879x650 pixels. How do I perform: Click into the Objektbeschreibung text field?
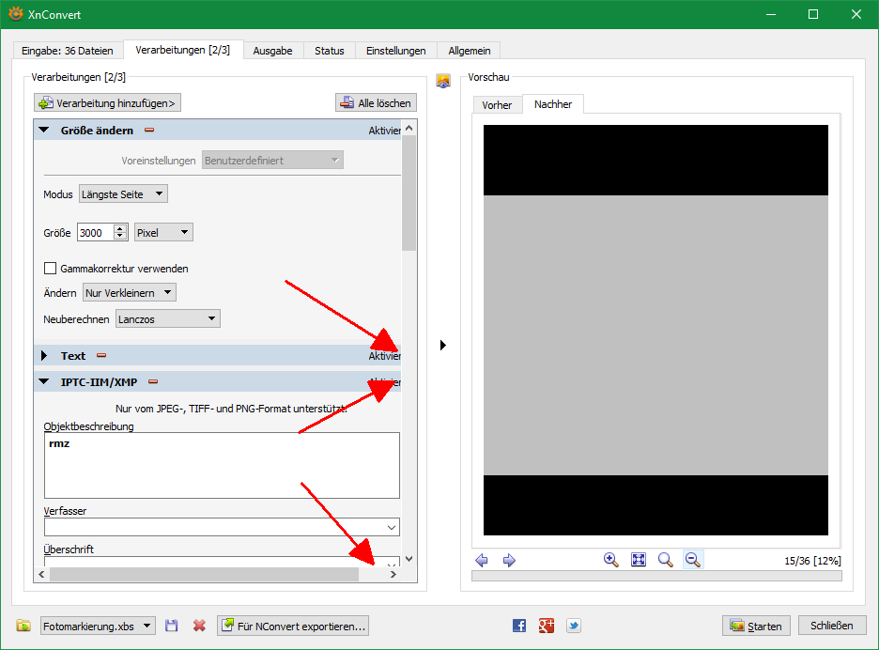coord(222,465)
